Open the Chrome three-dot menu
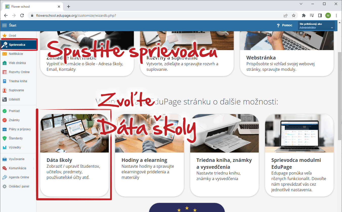The width and height of the screenshot is (342, 212). (336, 15)
